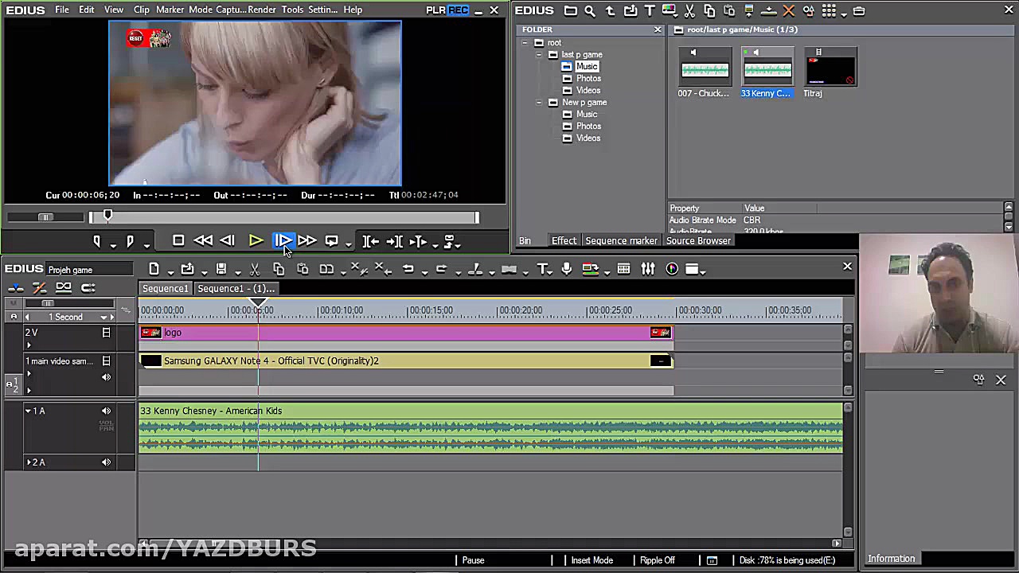The width and height of the screenshot is (1019, 573).
Task: Open the Render menu
Action: point(262,10)
